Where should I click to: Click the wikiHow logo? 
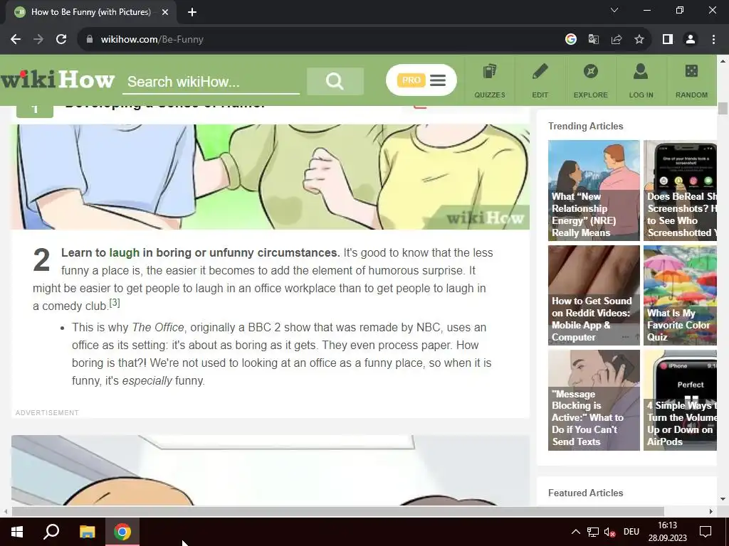pyautogui.click(x=57, y=80)
